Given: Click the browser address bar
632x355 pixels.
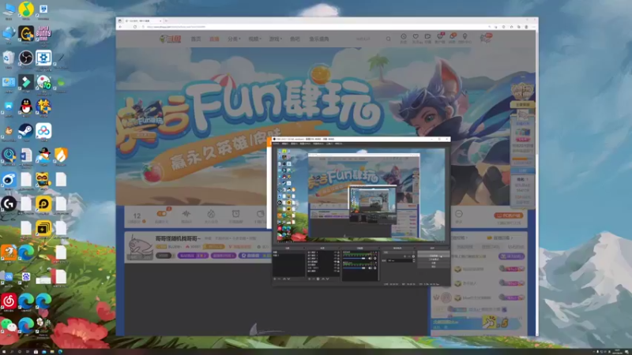Looking at the screenshot, I should point(314,27).
